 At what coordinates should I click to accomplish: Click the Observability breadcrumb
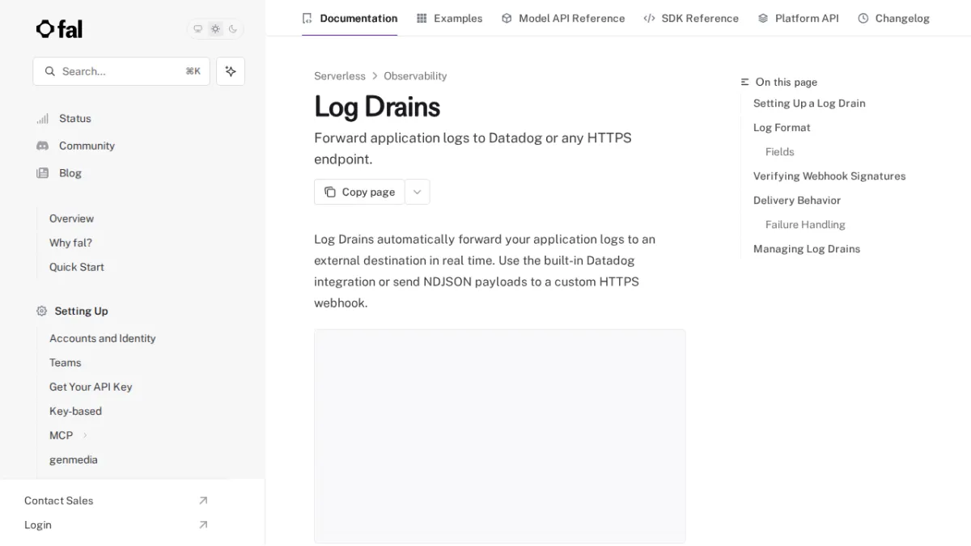click(415, 76)
